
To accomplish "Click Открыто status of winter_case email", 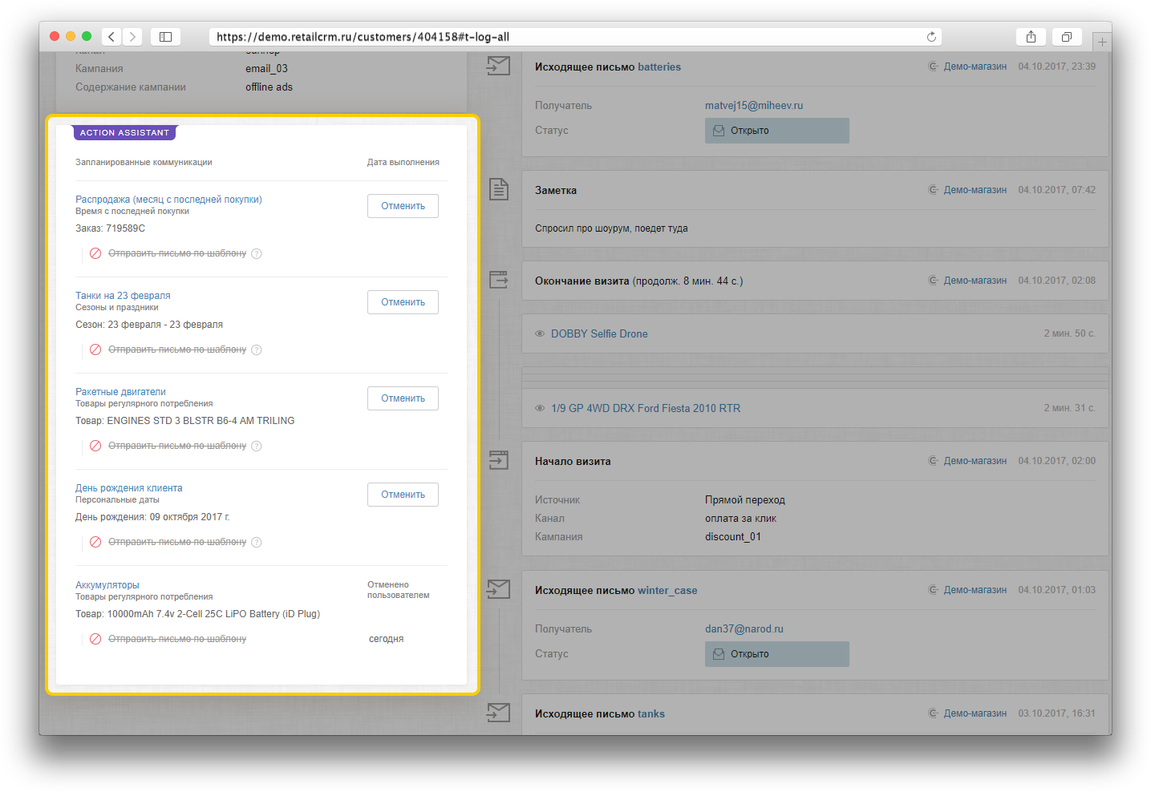I will [x=776, y=654].
